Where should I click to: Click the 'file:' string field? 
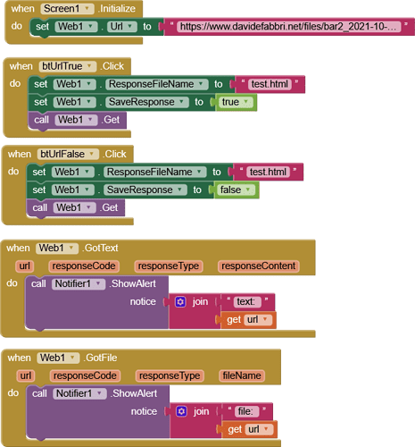coord(246,411)
